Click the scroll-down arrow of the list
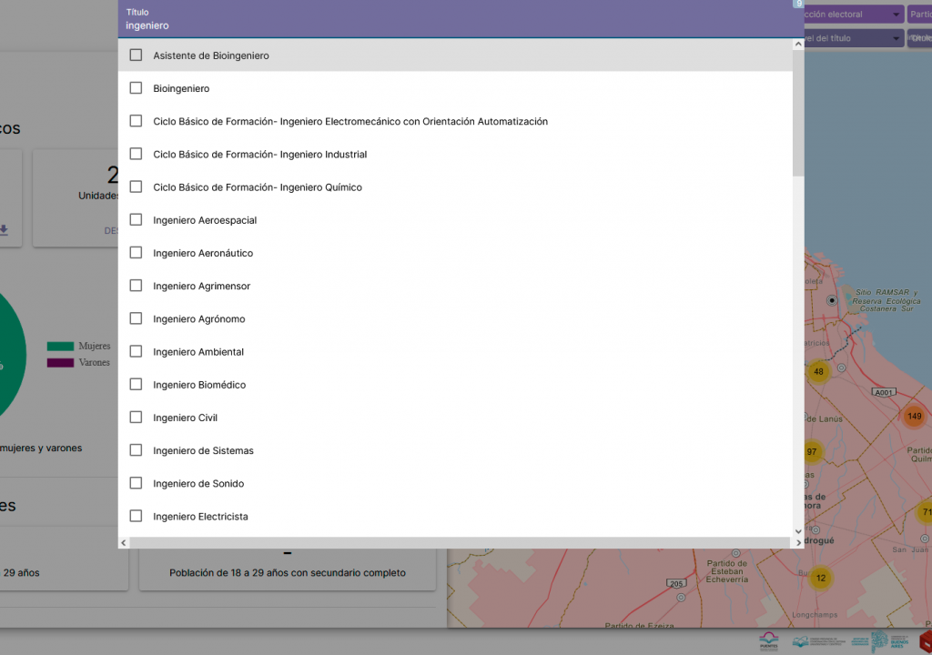This screenshot has width=932, height=655. pos(798,531)
